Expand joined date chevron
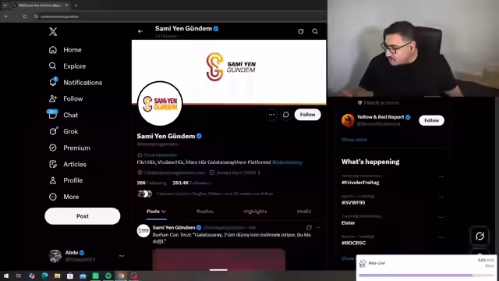This screenshot has height=281, width=499. (259, 173)
